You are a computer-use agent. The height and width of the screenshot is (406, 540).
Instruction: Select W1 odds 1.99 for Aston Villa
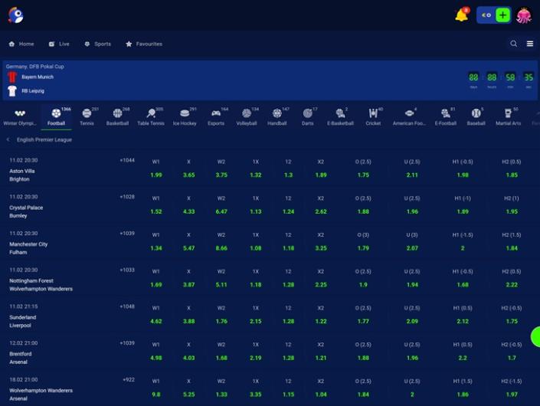tap(156, 175)
